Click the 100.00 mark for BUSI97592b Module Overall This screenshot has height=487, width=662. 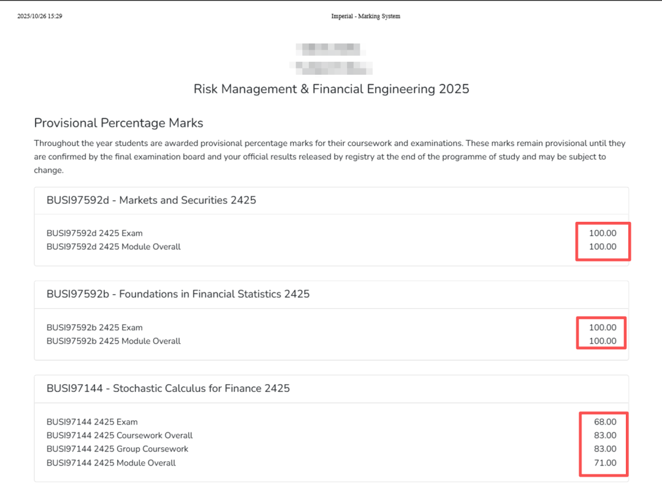pos(603,341)
